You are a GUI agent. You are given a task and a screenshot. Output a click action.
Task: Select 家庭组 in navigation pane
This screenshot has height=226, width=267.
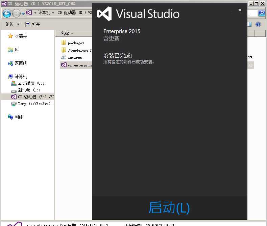pyautogui.click(x=21, y=63)
